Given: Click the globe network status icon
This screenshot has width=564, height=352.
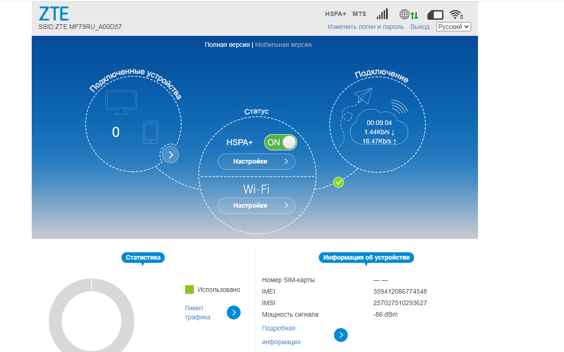Looking at the screenshot, I should [405, 14].
